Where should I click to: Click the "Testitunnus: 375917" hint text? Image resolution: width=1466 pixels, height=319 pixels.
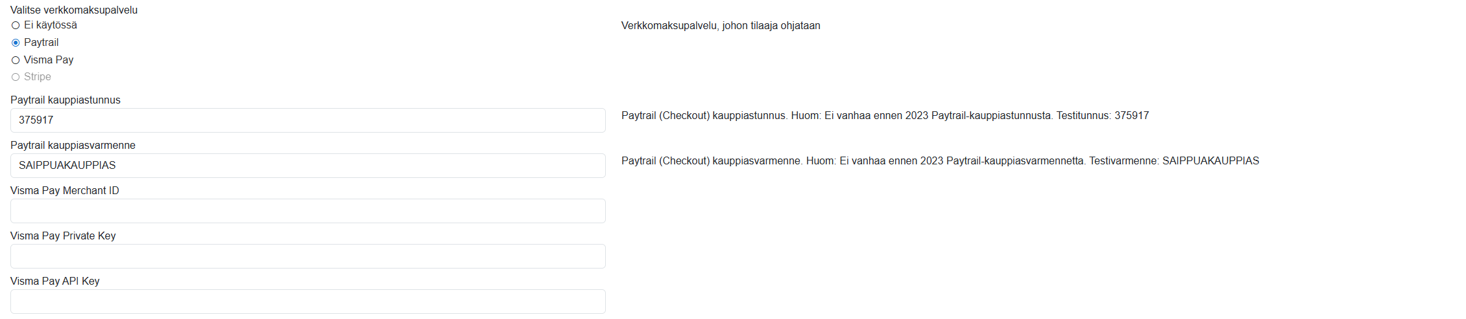point(1103,116)
